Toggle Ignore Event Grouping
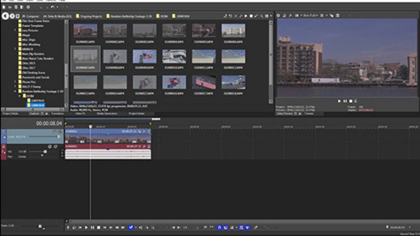 pyautogui.click(x=247, y=227)
